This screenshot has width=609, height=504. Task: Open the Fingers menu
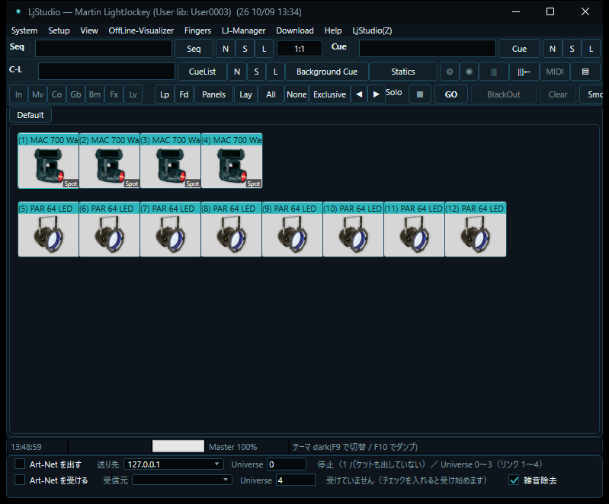197,30
